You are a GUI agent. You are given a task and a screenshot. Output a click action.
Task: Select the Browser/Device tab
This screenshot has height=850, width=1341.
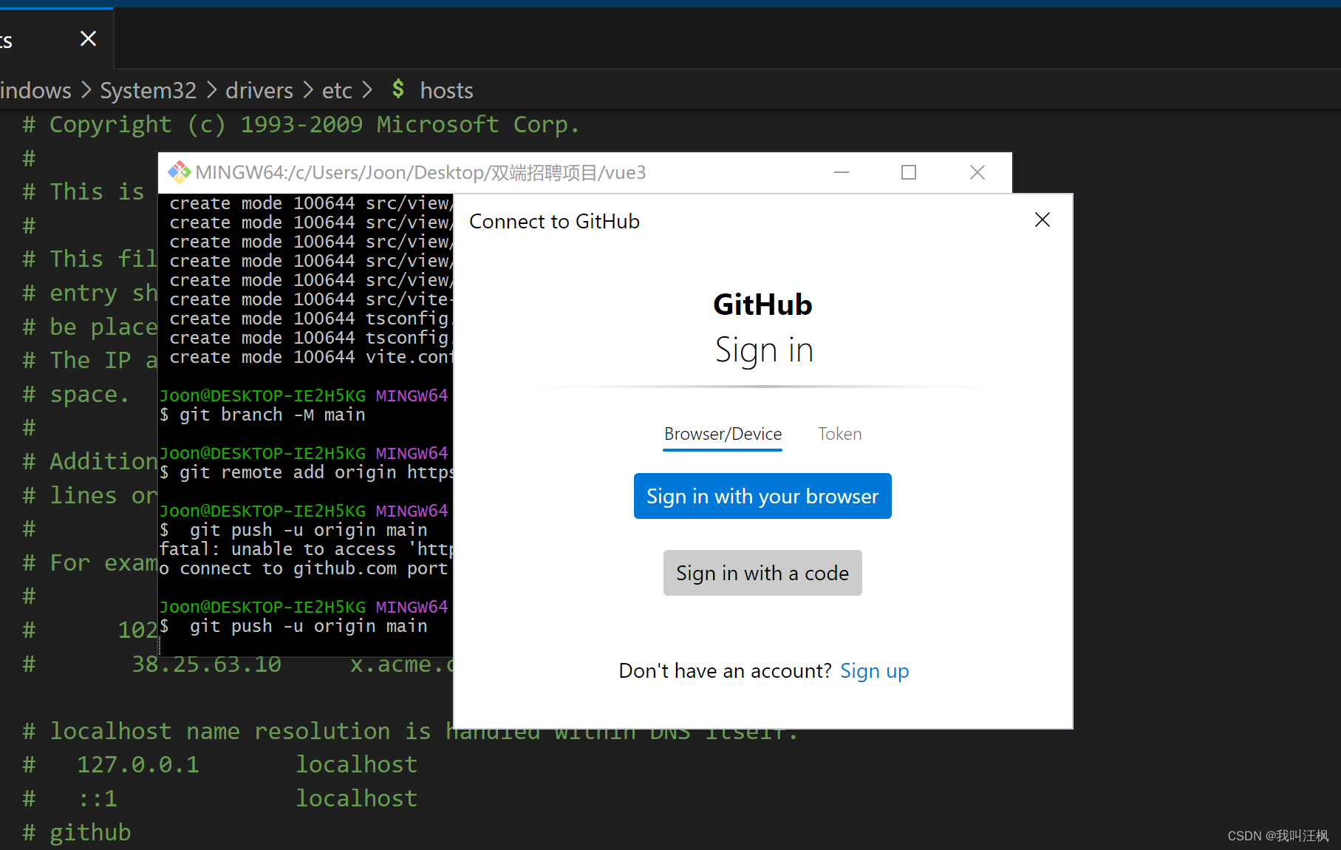(x=723, y=434)
